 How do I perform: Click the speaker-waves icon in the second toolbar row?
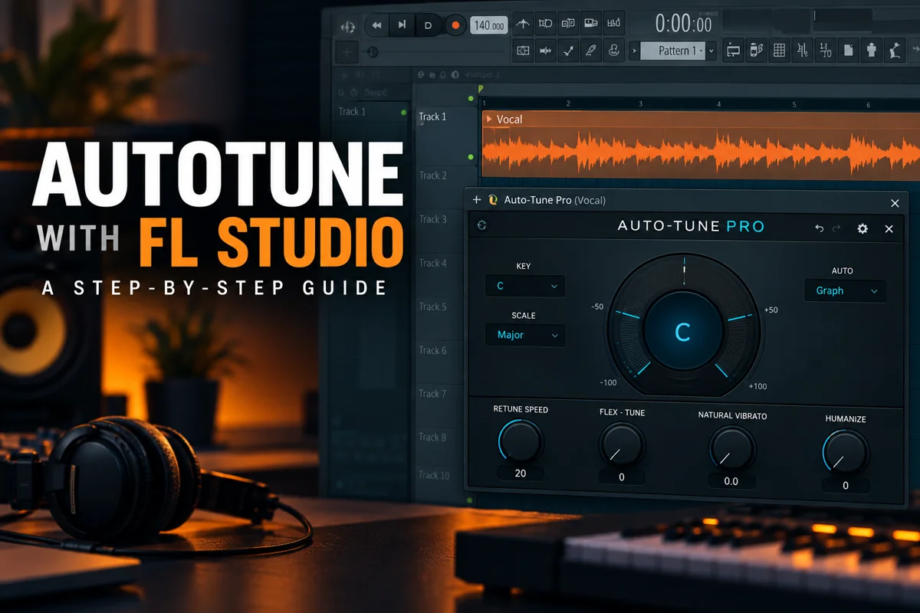546,51
